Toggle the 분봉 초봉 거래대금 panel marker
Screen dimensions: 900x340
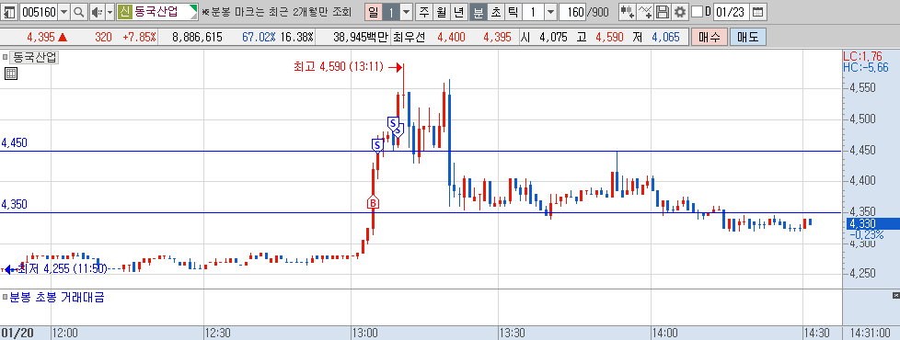pyautogui.click(x=5, y=297)
